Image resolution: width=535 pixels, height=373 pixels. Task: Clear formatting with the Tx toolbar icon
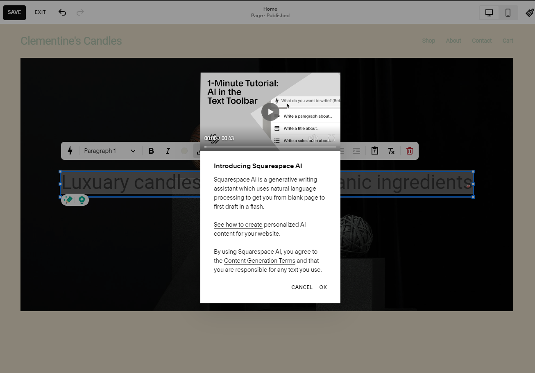pos(391,151)
